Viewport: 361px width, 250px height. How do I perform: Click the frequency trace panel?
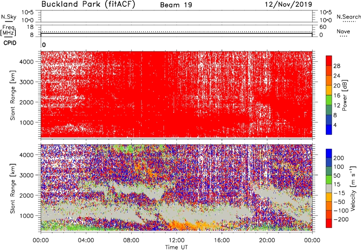pyautogui.click(x=176, y=31)
